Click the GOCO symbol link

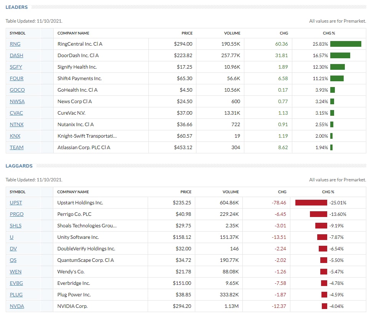pyautogui.click(x=17, y=90)
